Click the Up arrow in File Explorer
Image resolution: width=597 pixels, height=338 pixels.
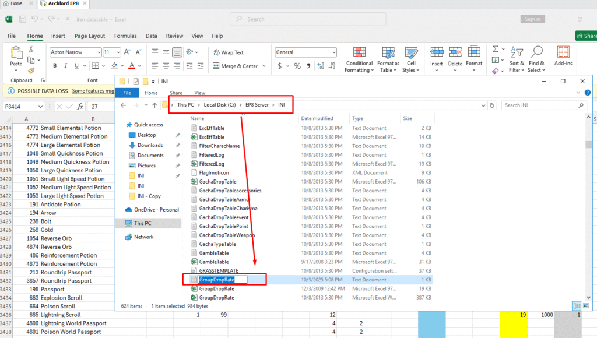click(154, 105)
